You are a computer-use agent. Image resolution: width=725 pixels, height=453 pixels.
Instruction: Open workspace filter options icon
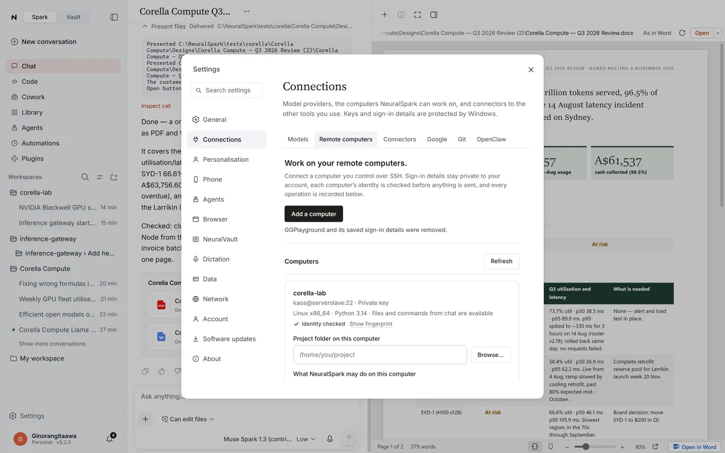click(x=100, y=177)
